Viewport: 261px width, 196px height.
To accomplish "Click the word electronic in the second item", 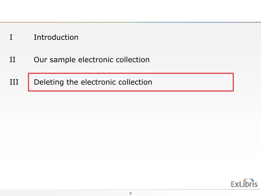I will coord(96,59).
